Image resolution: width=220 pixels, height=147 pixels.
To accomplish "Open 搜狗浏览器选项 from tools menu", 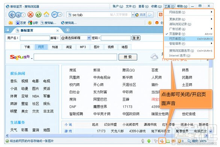I will (189, 51).
